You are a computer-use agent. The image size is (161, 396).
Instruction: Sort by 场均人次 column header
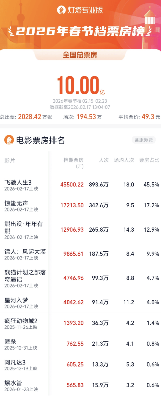click(124, 160)
